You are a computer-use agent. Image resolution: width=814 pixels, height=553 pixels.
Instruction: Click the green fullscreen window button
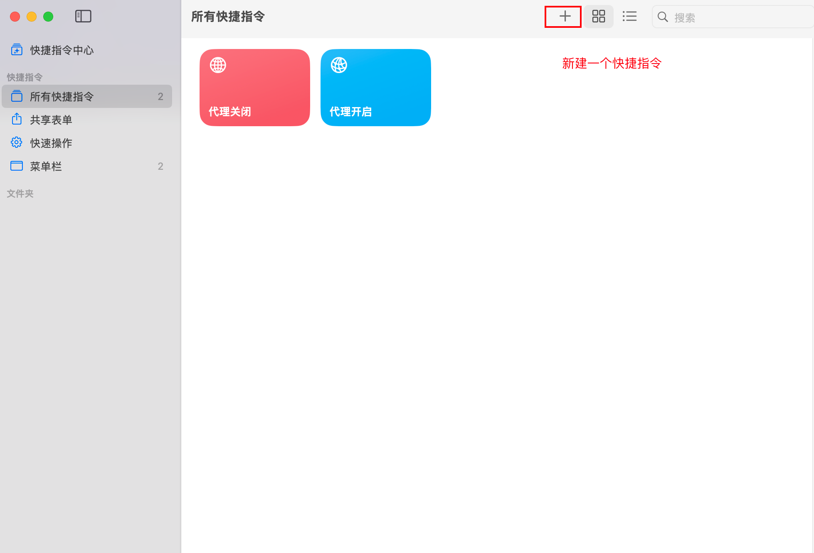tap(48, 17)
